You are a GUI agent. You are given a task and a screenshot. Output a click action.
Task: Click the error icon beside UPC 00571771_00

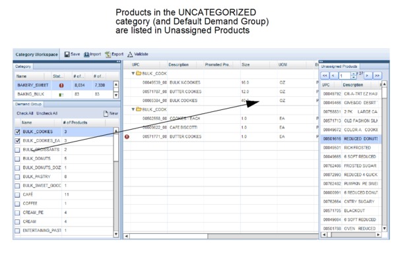click(127, 136)
